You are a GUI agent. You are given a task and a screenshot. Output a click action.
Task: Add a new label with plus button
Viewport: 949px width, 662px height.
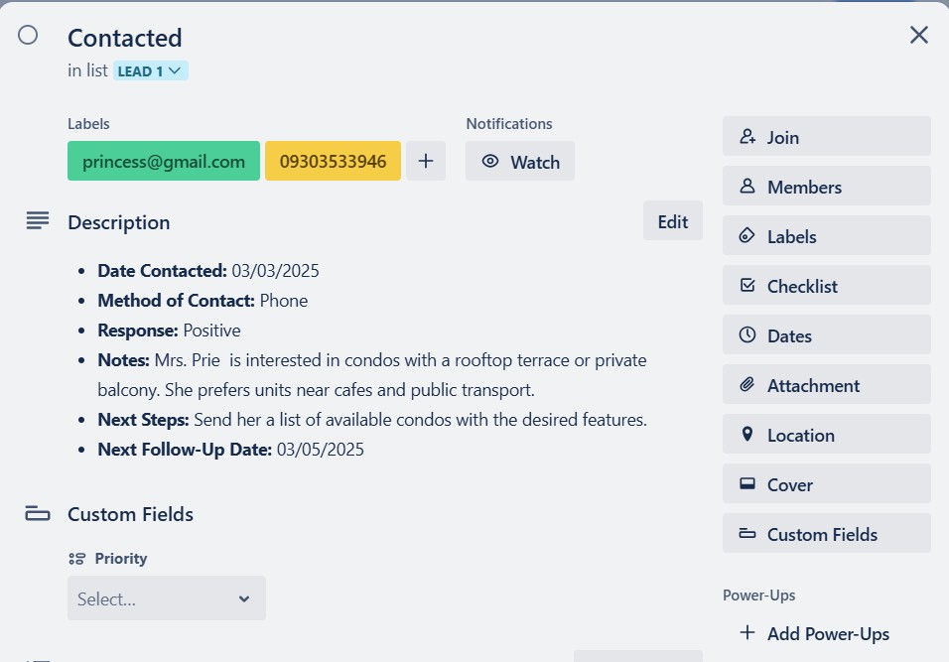pos(426,161)
